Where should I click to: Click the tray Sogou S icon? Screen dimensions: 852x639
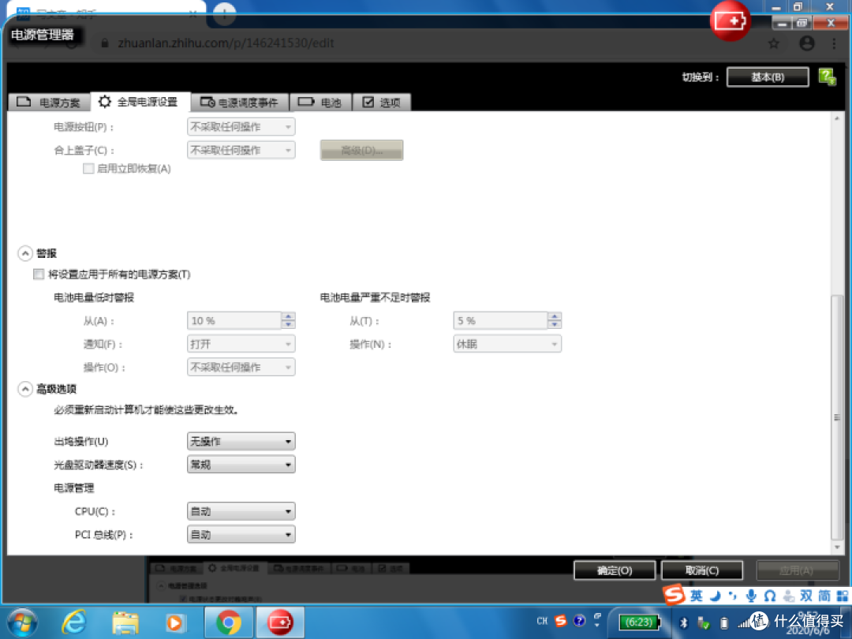pos(561,621)
